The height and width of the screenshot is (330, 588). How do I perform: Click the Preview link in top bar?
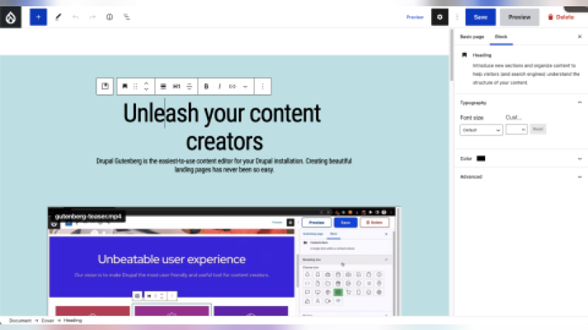415,17
